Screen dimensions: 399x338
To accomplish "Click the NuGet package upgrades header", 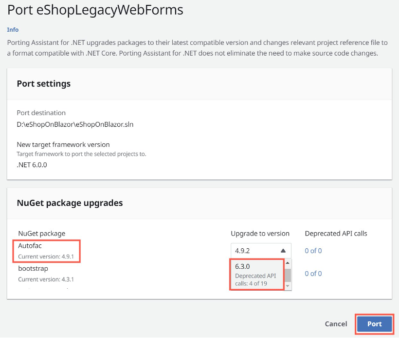I will coord(71,203).
